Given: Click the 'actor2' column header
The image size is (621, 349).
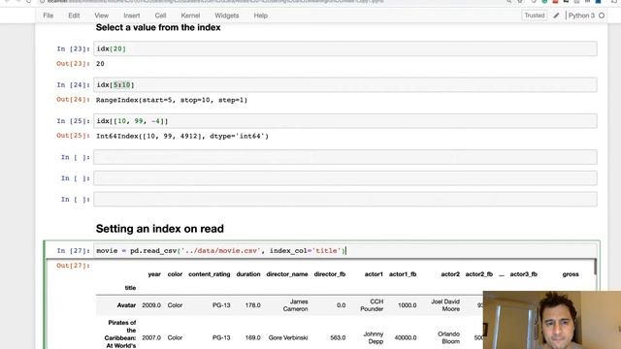Looking at the screenshot, I should (450, 274).
